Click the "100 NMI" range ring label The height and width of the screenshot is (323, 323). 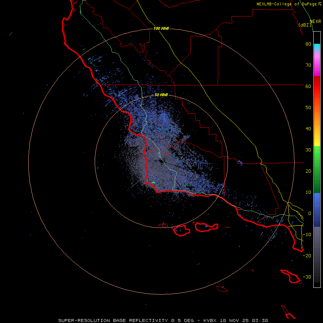161,28
